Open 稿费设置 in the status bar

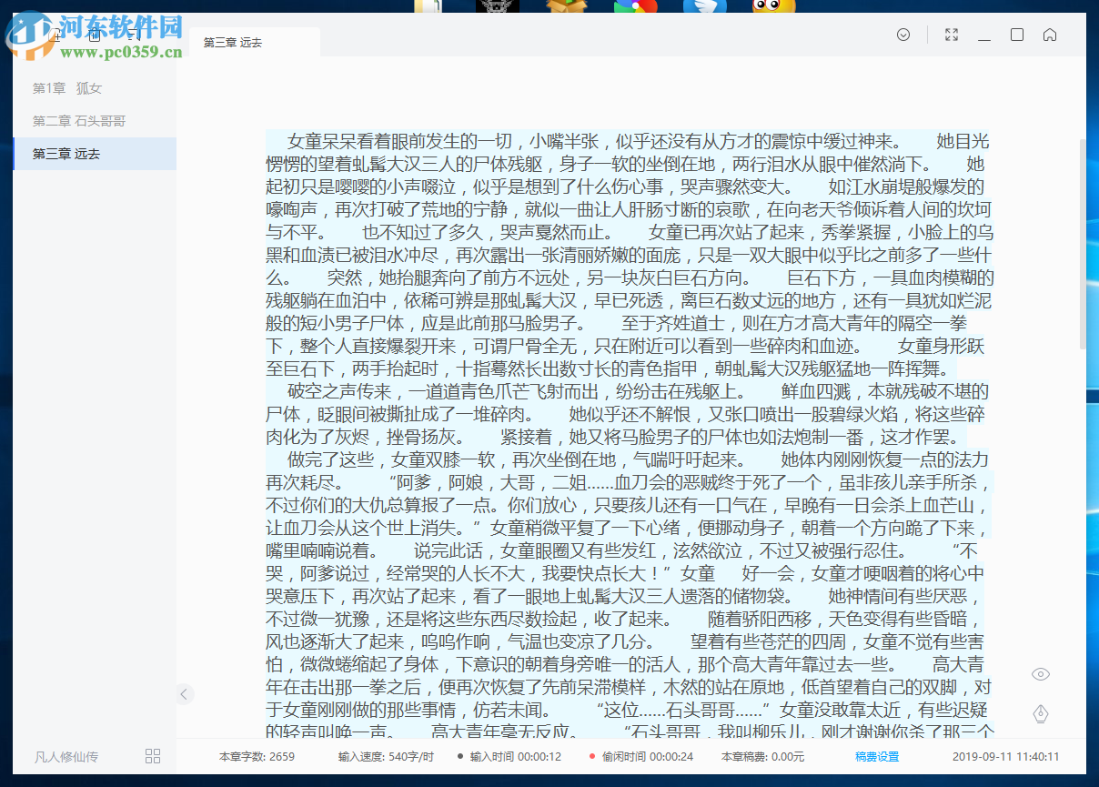tap(877, 755)
